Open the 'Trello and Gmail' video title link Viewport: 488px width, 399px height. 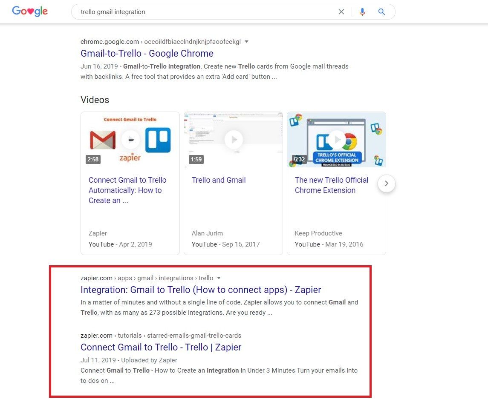[x=219, y=180]
